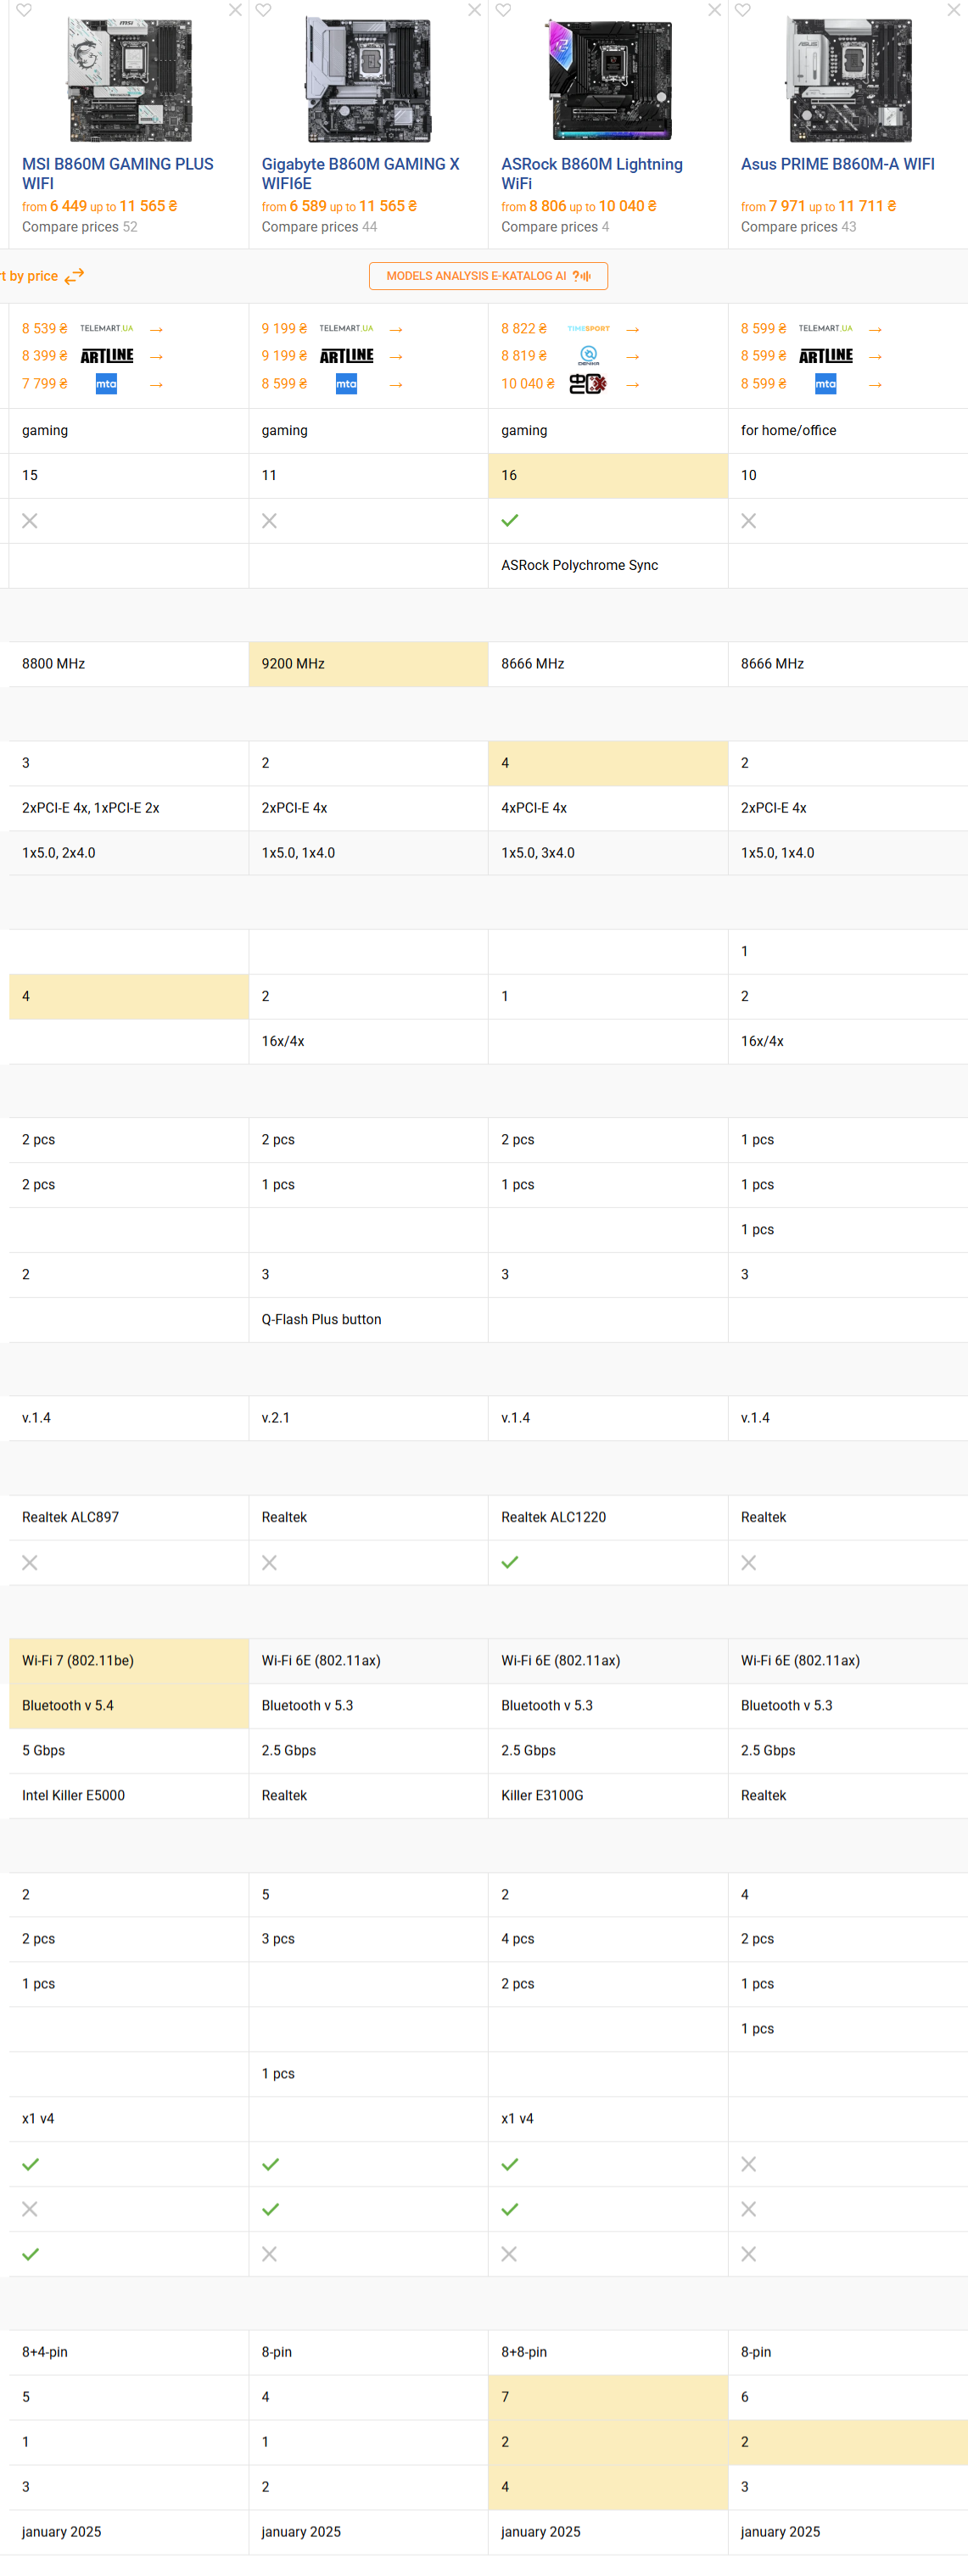Click v.2.1 cell in Gigabyte column
The width and height of the screenshot is (968, 2576).
(x=368, y=1419)
